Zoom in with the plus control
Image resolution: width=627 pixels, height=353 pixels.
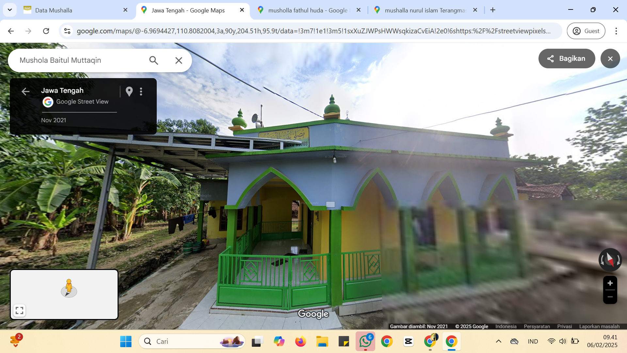click(x=610, y=283)
